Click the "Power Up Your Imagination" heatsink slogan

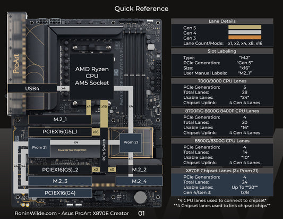point(72,150)
